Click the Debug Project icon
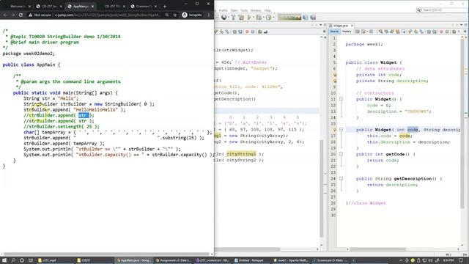The height and width of the screenshot is (264, 469). coord(259,18)
